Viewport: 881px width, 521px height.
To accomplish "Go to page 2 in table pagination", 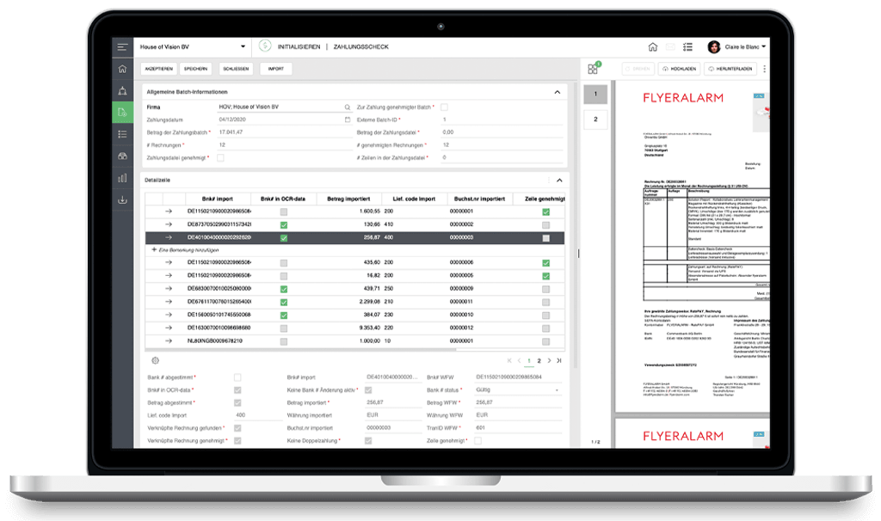I will pyautogui.click(x=539, y=361).
